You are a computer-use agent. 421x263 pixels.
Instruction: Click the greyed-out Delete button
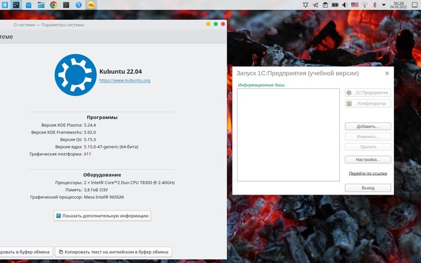point(368,147)
